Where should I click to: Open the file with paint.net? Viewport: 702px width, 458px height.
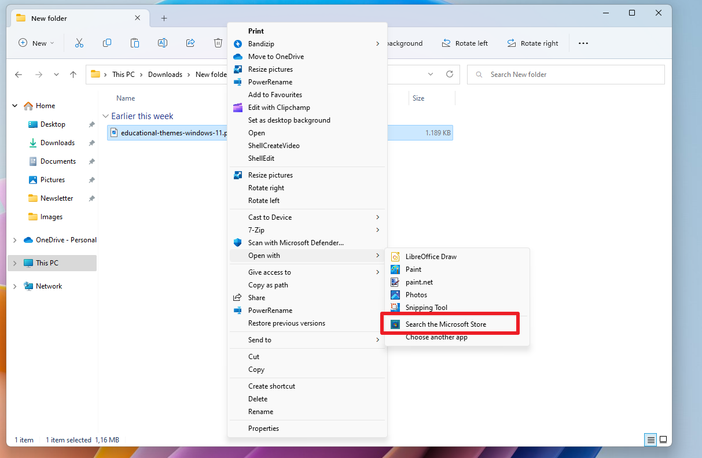[420, 282]
